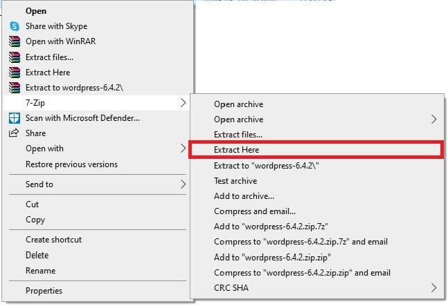Select Add to "wordpress-6.4.2.zip.7z"
This screenshot has height=306, width=448.
(271, 227)
